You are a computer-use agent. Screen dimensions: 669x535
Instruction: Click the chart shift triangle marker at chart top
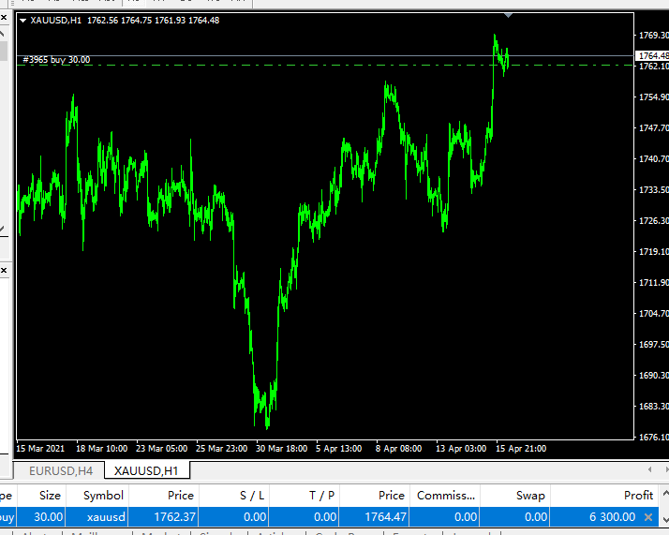coord(508,15)
